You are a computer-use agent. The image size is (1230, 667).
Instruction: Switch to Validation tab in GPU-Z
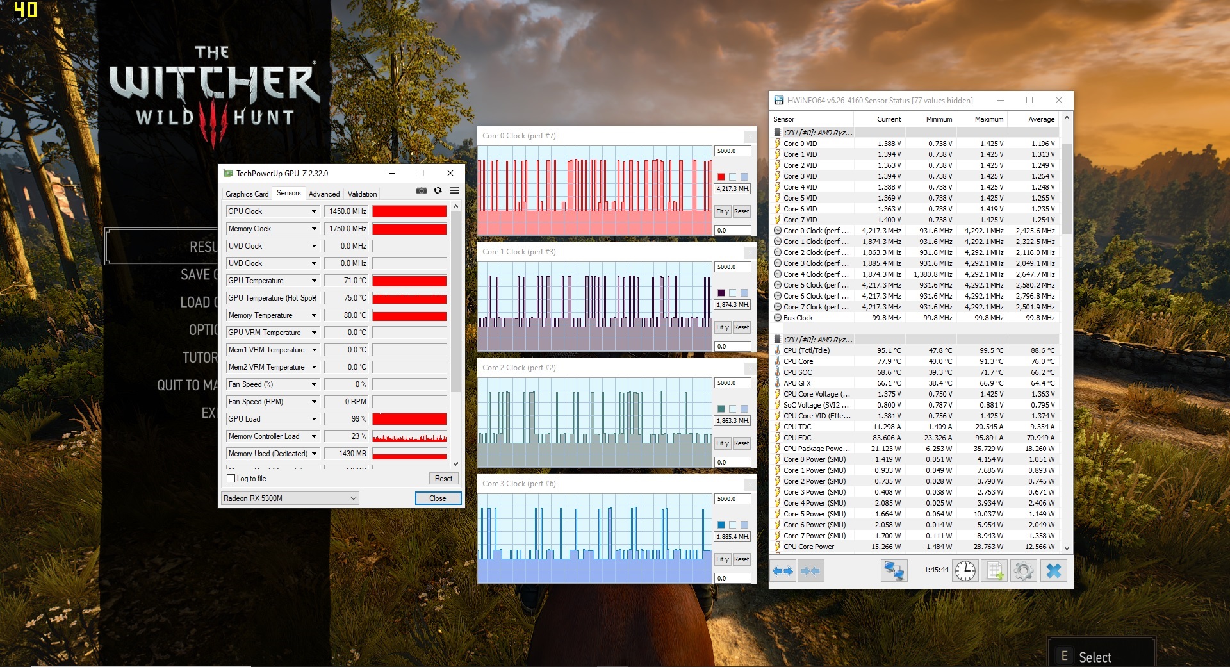pyautogui.click(x=362, y=194)
